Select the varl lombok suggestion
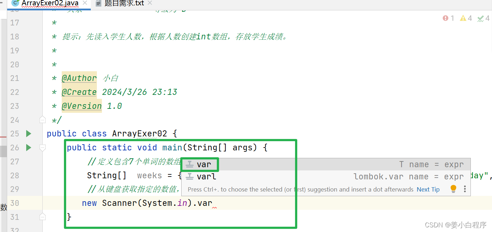 (x=326, y=177)
